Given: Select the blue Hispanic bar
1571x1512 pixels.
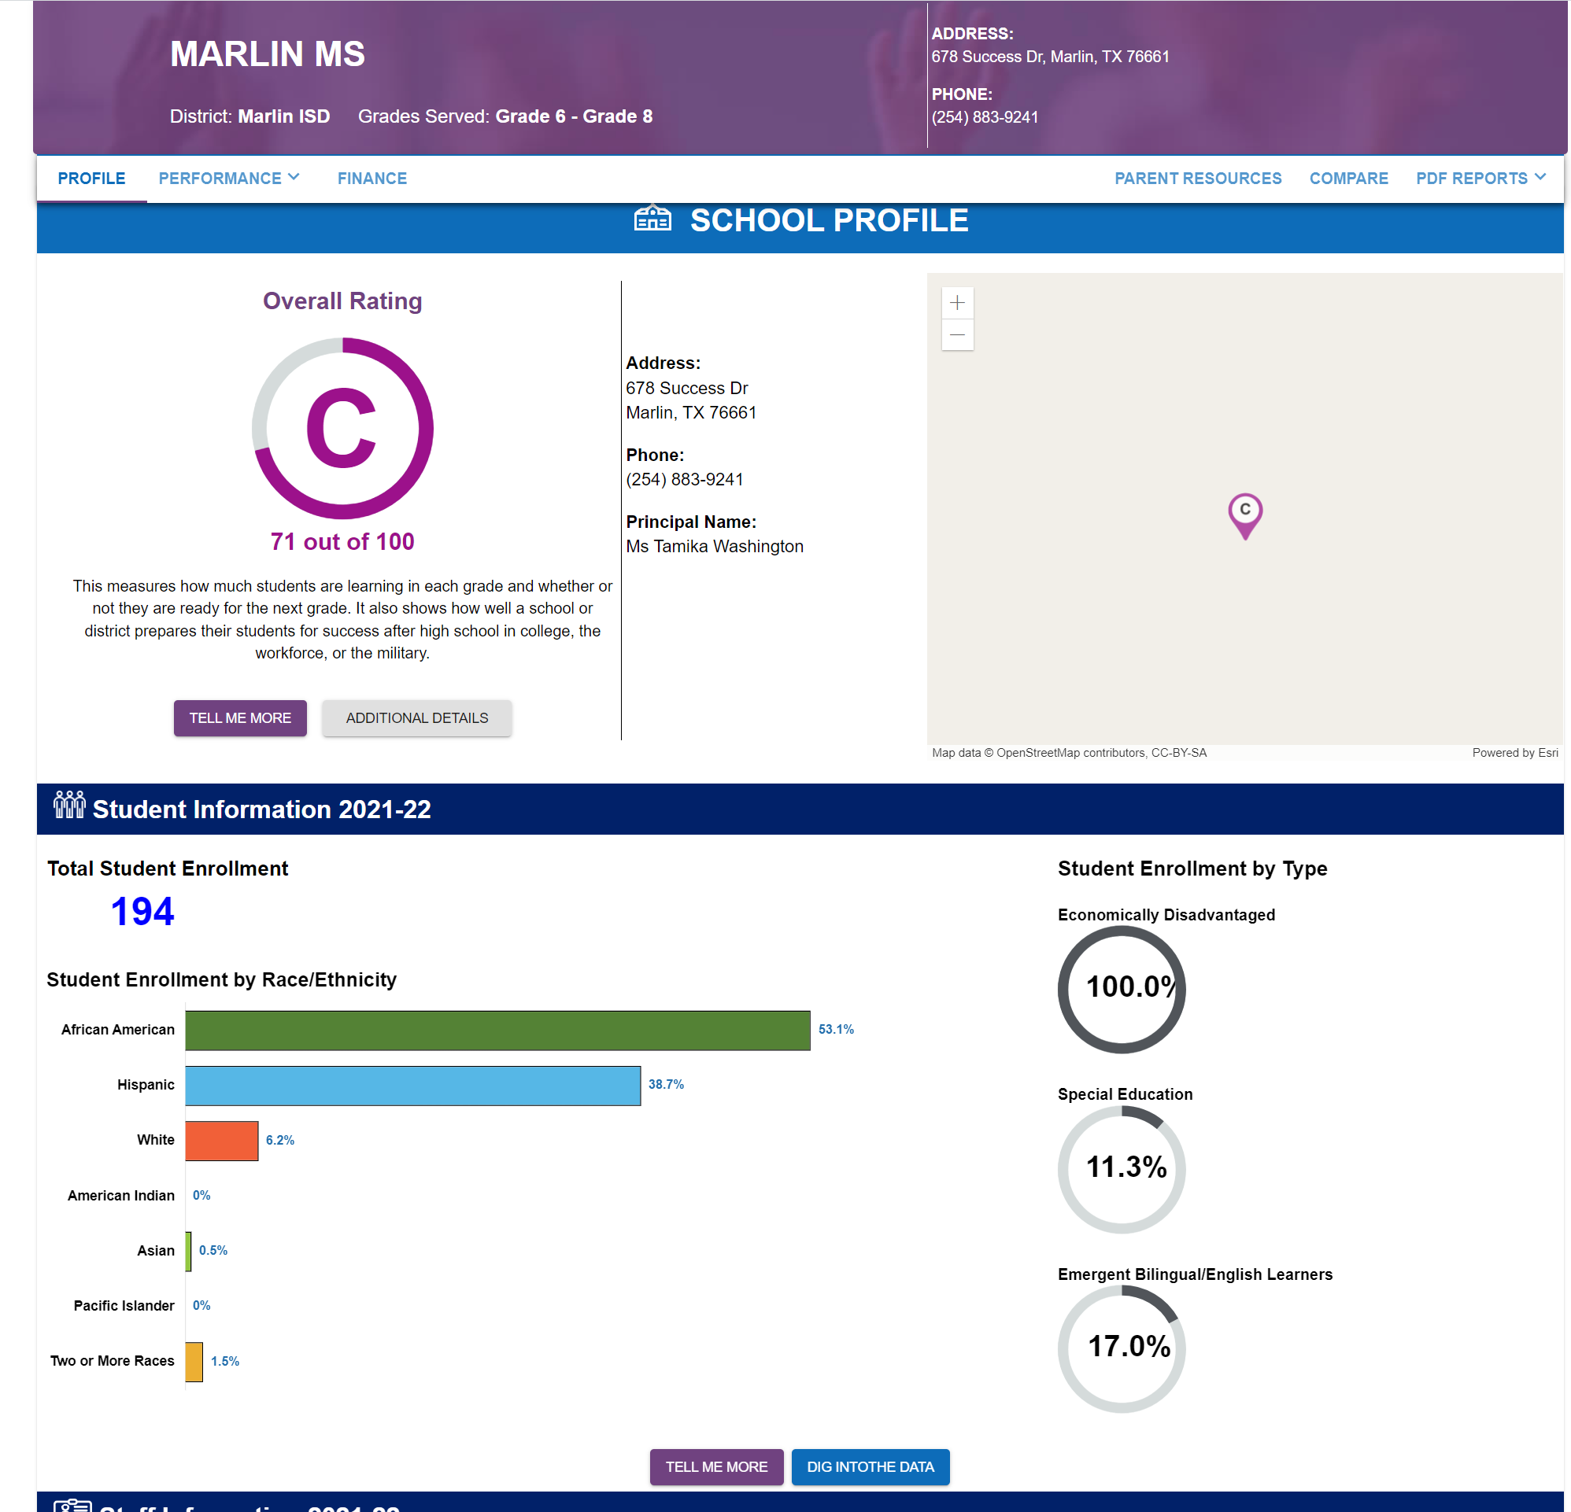Looking at the screenshot, I should pos(412,1085).
